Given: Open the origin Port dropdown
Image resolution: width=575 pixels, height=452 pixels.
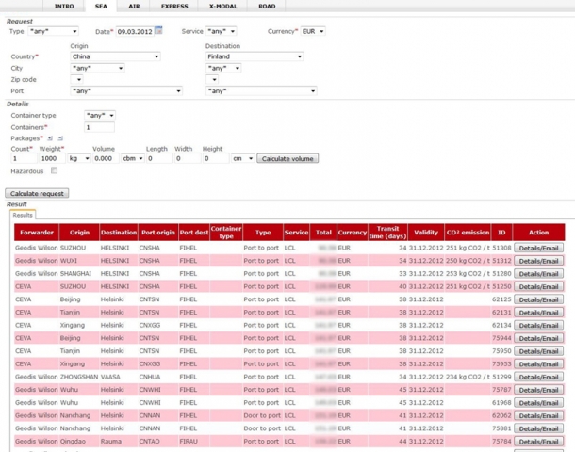Looking at the screenshot, I should point(126,90).
